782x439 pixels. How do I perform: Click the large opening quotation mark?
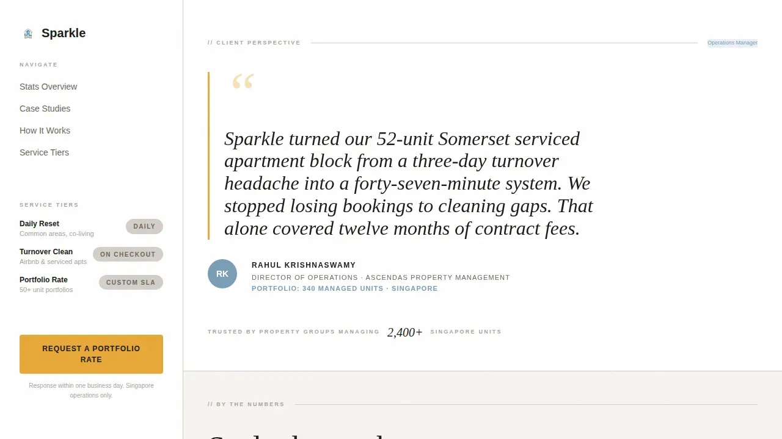(x=243, y=82)
